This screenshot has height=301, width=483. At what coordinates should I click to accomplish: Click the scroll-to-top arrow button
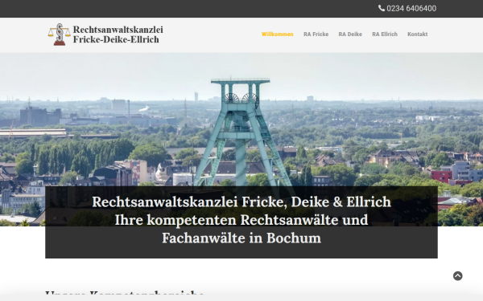(x=457, y=276)
